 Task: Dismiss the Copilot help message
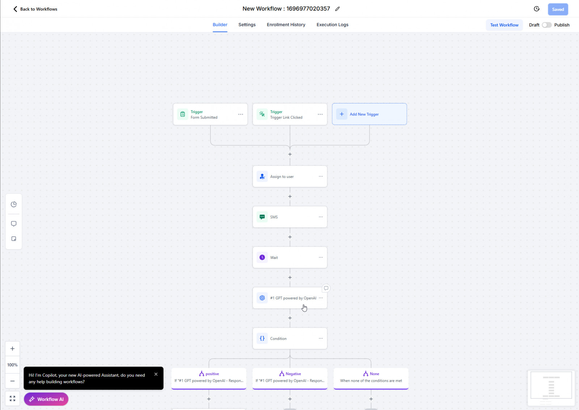tap(156, 374)
